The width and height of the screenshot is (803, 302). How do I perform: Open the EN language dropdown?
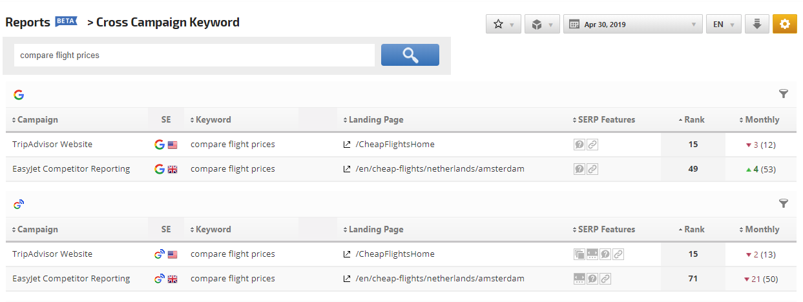[723, 25]
